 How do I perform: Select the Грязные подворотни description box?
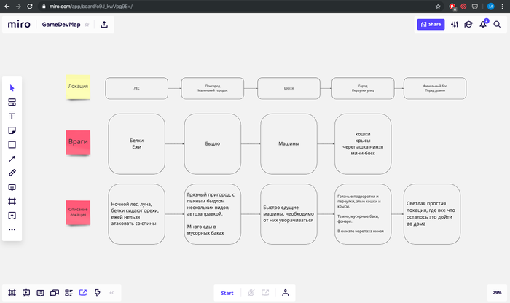[363, 214]
